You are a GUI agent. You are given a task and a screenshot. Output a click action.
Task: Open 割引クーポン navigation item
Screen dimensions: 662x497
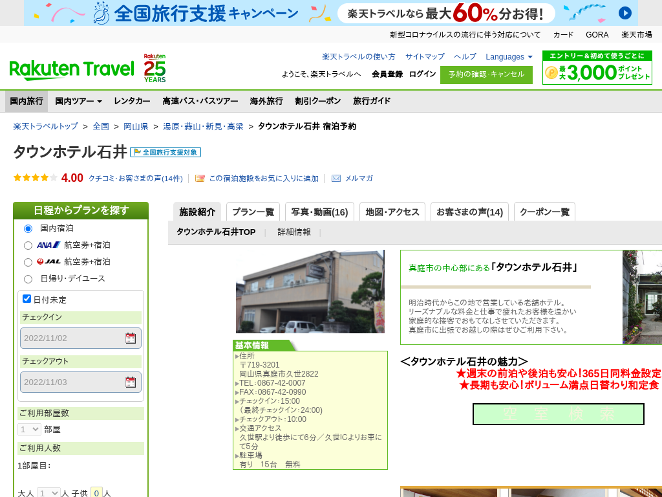pyautogui.click(x=318, y=101)
